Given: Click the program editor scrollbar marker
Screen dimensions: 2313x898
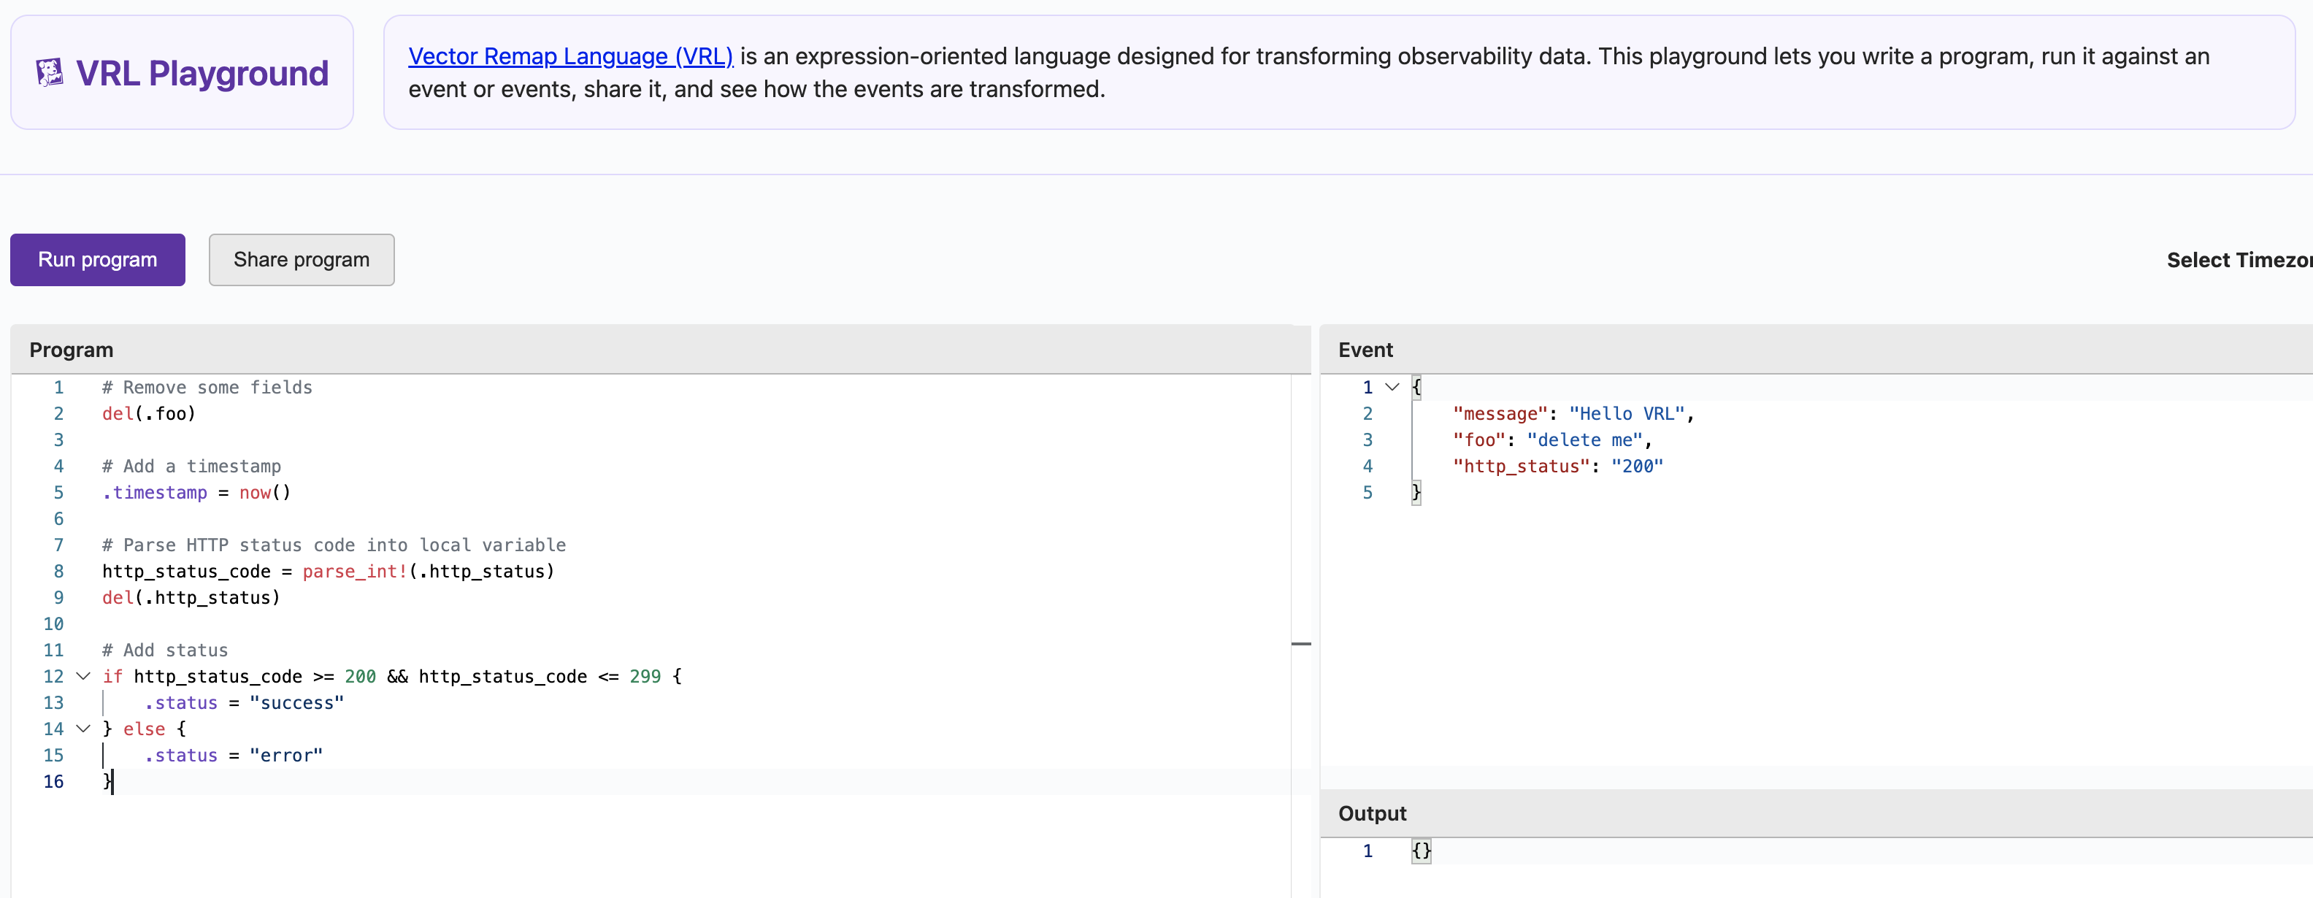Looking at the screenshot, I should point(1300,644).
